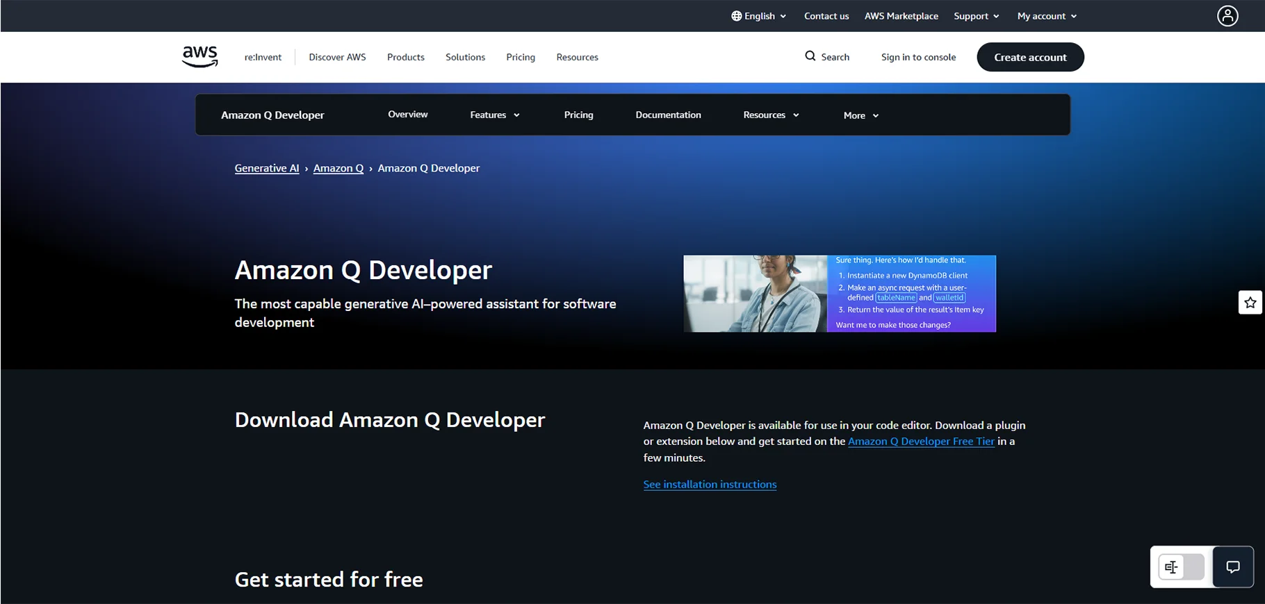This screenshot has width=1265, height=604.
Task: Click the AWS logo
Action: pos(200,56)
